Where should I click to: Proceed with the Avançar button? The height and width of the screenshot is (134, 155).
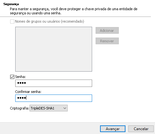[113, 129]
